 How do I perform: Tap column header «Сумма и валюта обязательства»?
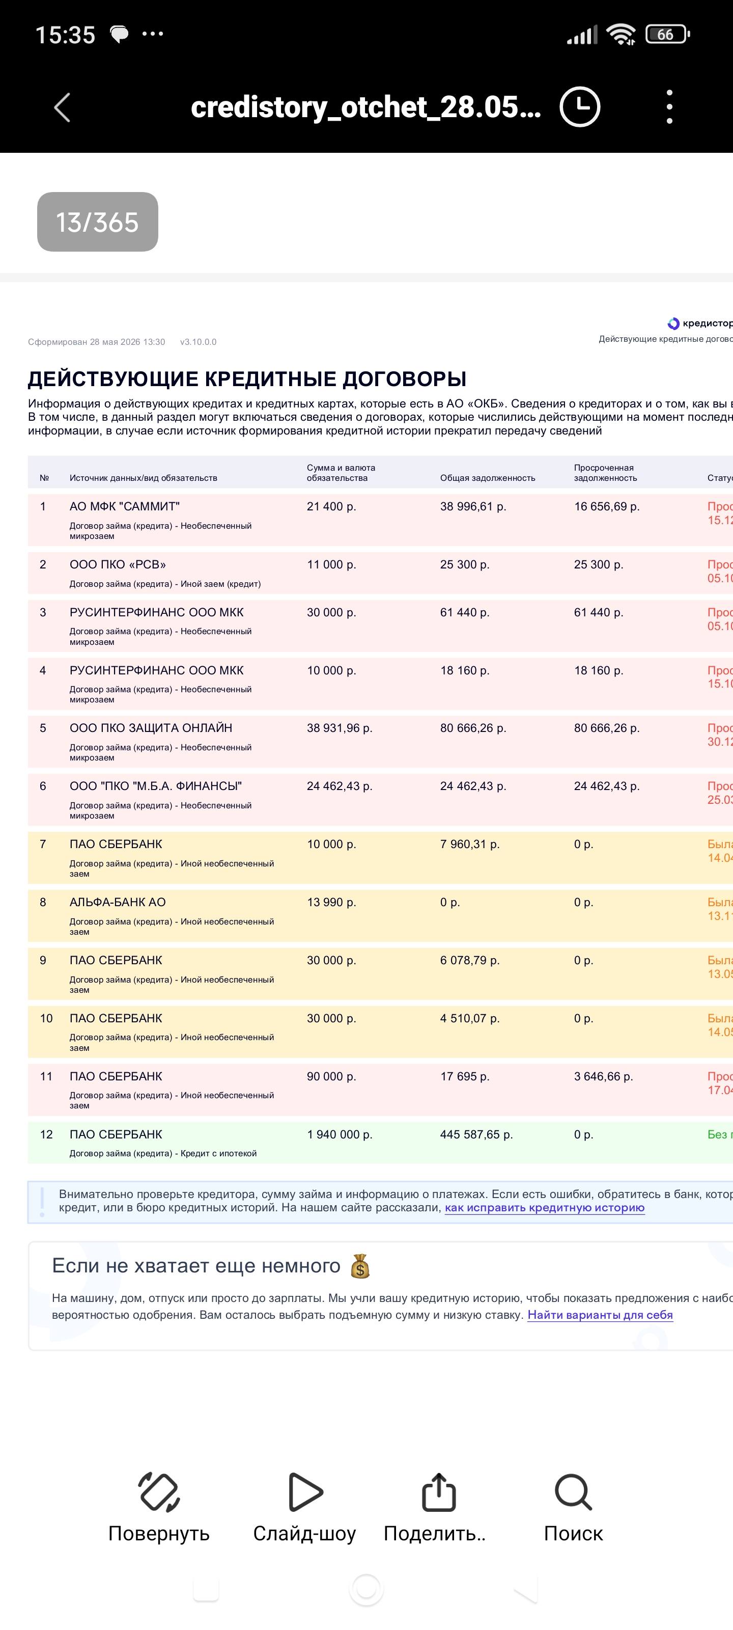coord(341,473)
